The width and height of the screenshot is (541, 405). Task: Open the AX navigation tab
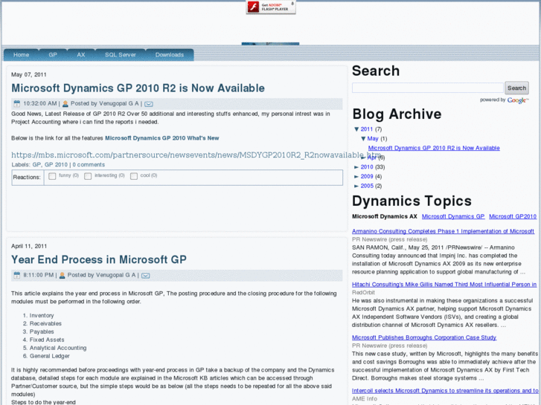80,55
